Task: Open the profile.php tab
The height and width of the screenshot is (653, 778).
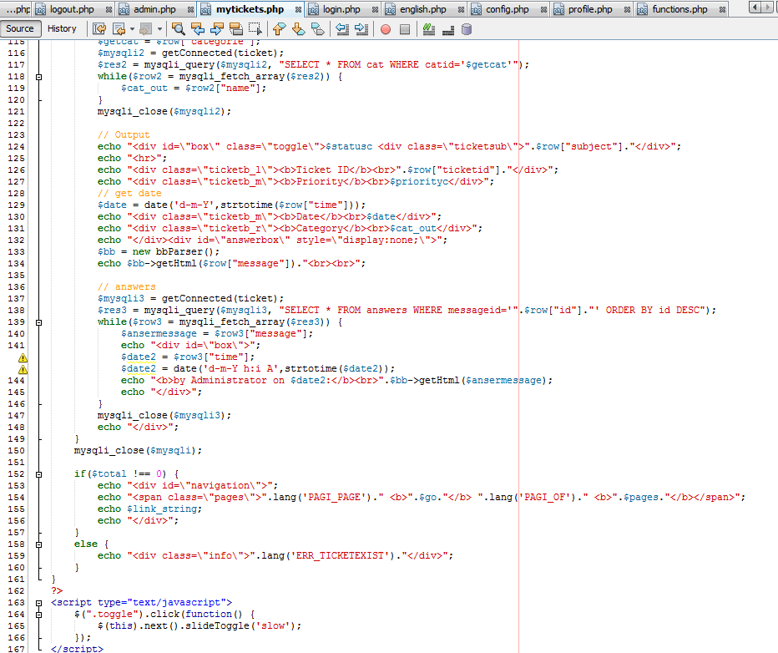Action: pos(590,9)
